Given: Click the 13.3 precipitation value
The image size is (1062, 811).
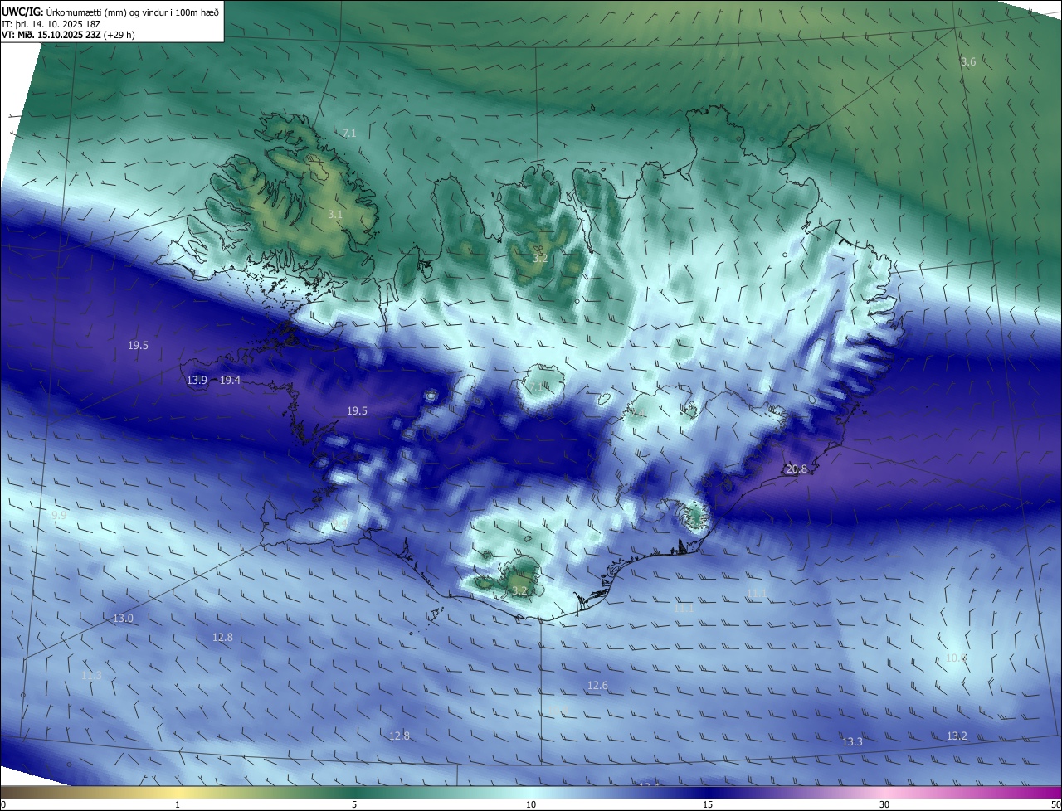Looking at the screenshot, I should point(852,741).
